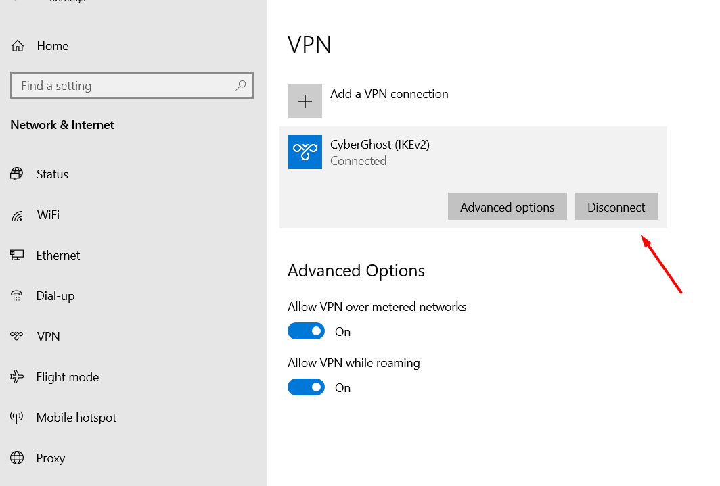
Task: Open Advanced options for CyberGhost
Action: (508, 208)
